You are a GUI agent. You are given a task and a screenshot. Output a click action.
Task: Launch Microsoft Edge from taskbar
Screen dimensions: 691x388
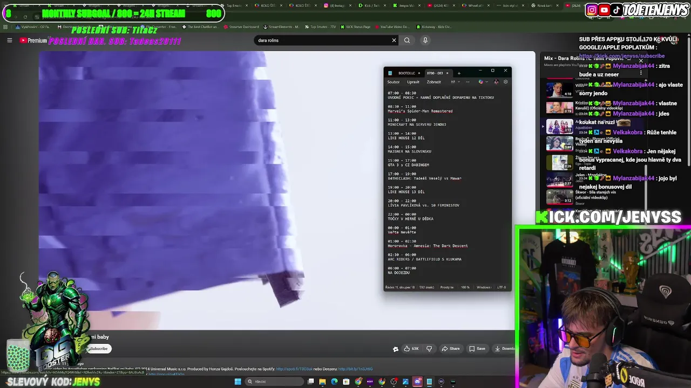334,382
